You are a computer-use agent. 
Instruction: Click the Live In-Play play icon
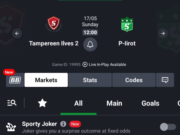pyautogui.click(x=85, y=64)
